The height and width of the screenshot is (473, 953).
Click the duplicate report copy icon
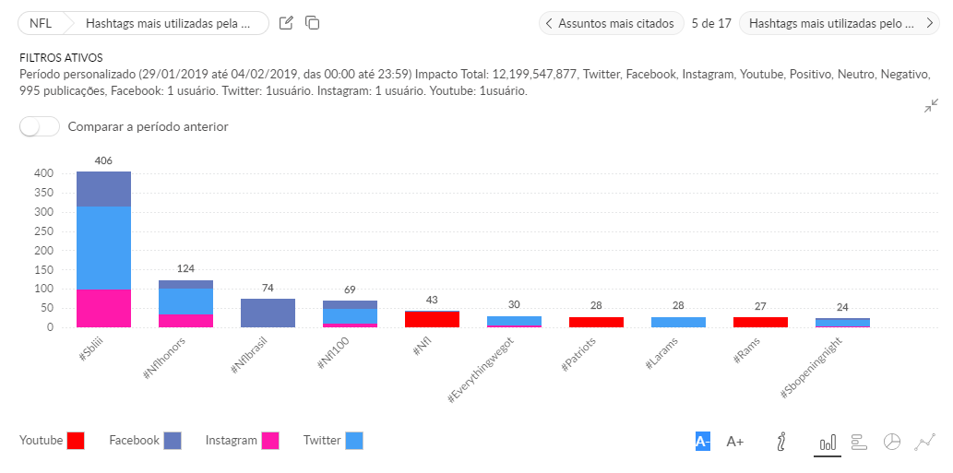point(313,23)
